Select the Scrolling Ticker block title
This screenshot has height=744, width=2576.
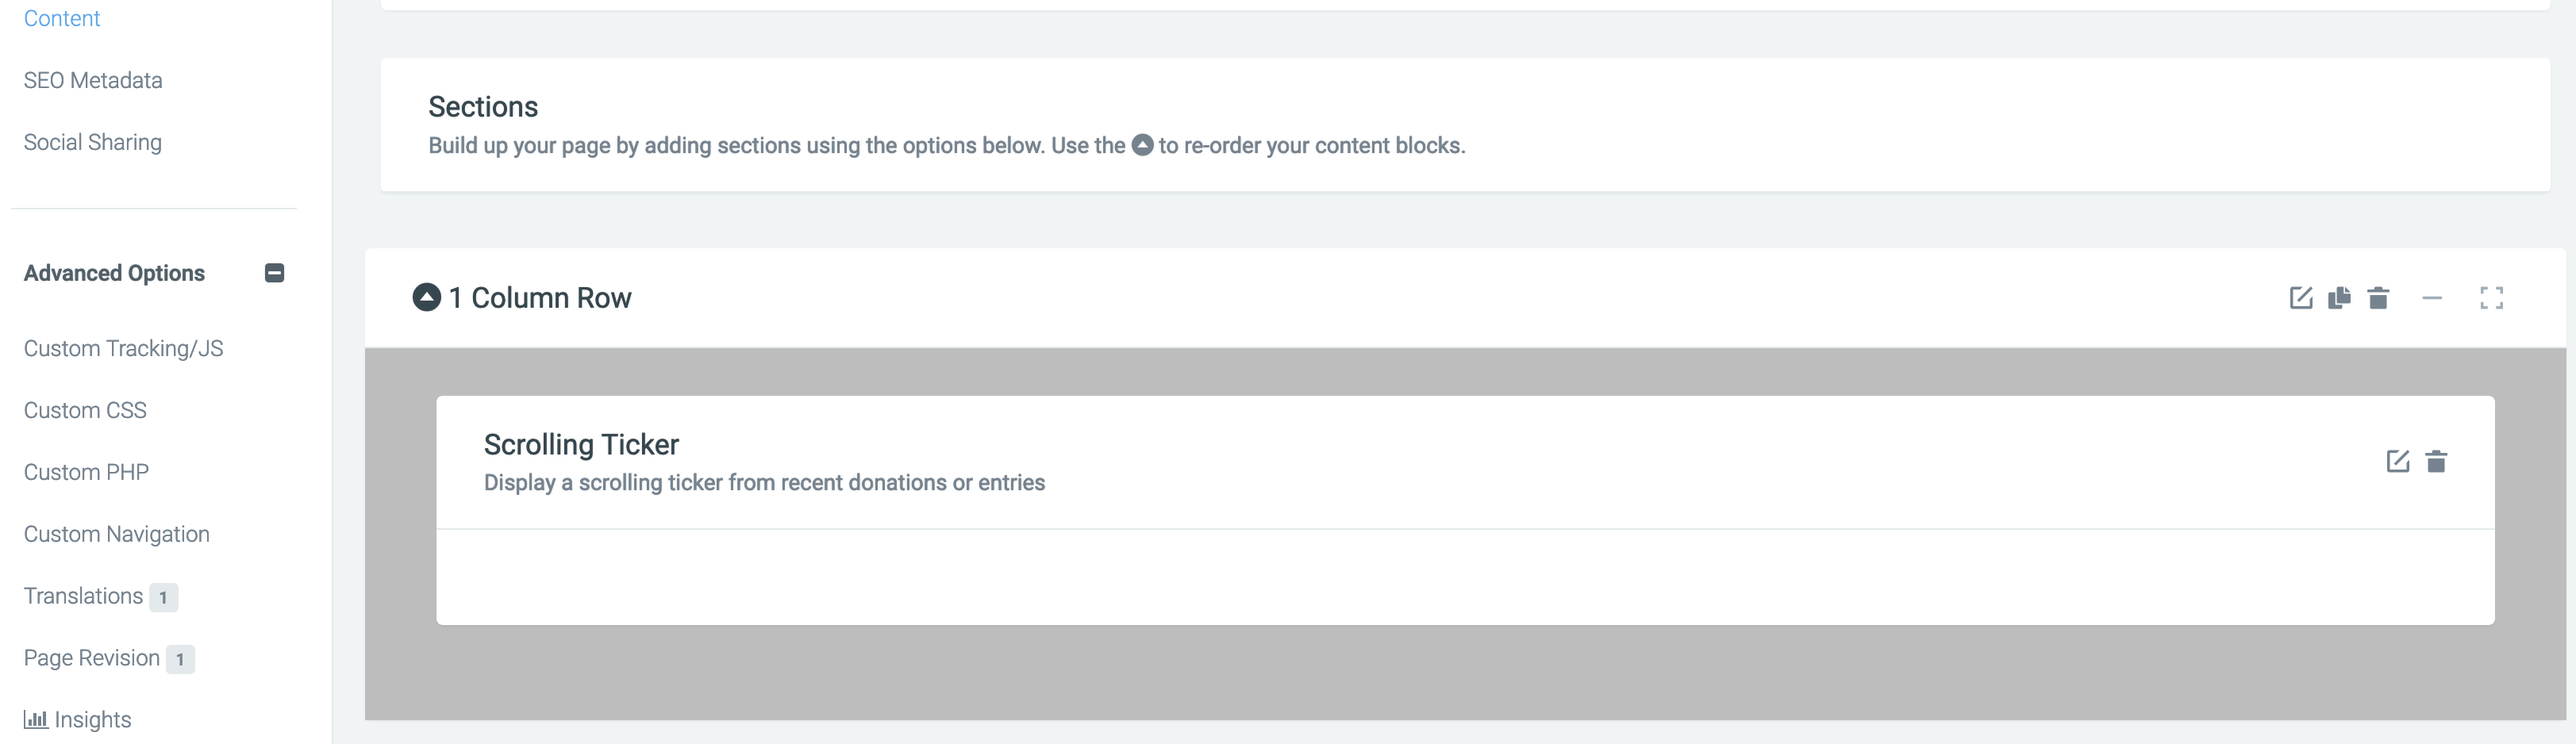[x=581, y=444]
